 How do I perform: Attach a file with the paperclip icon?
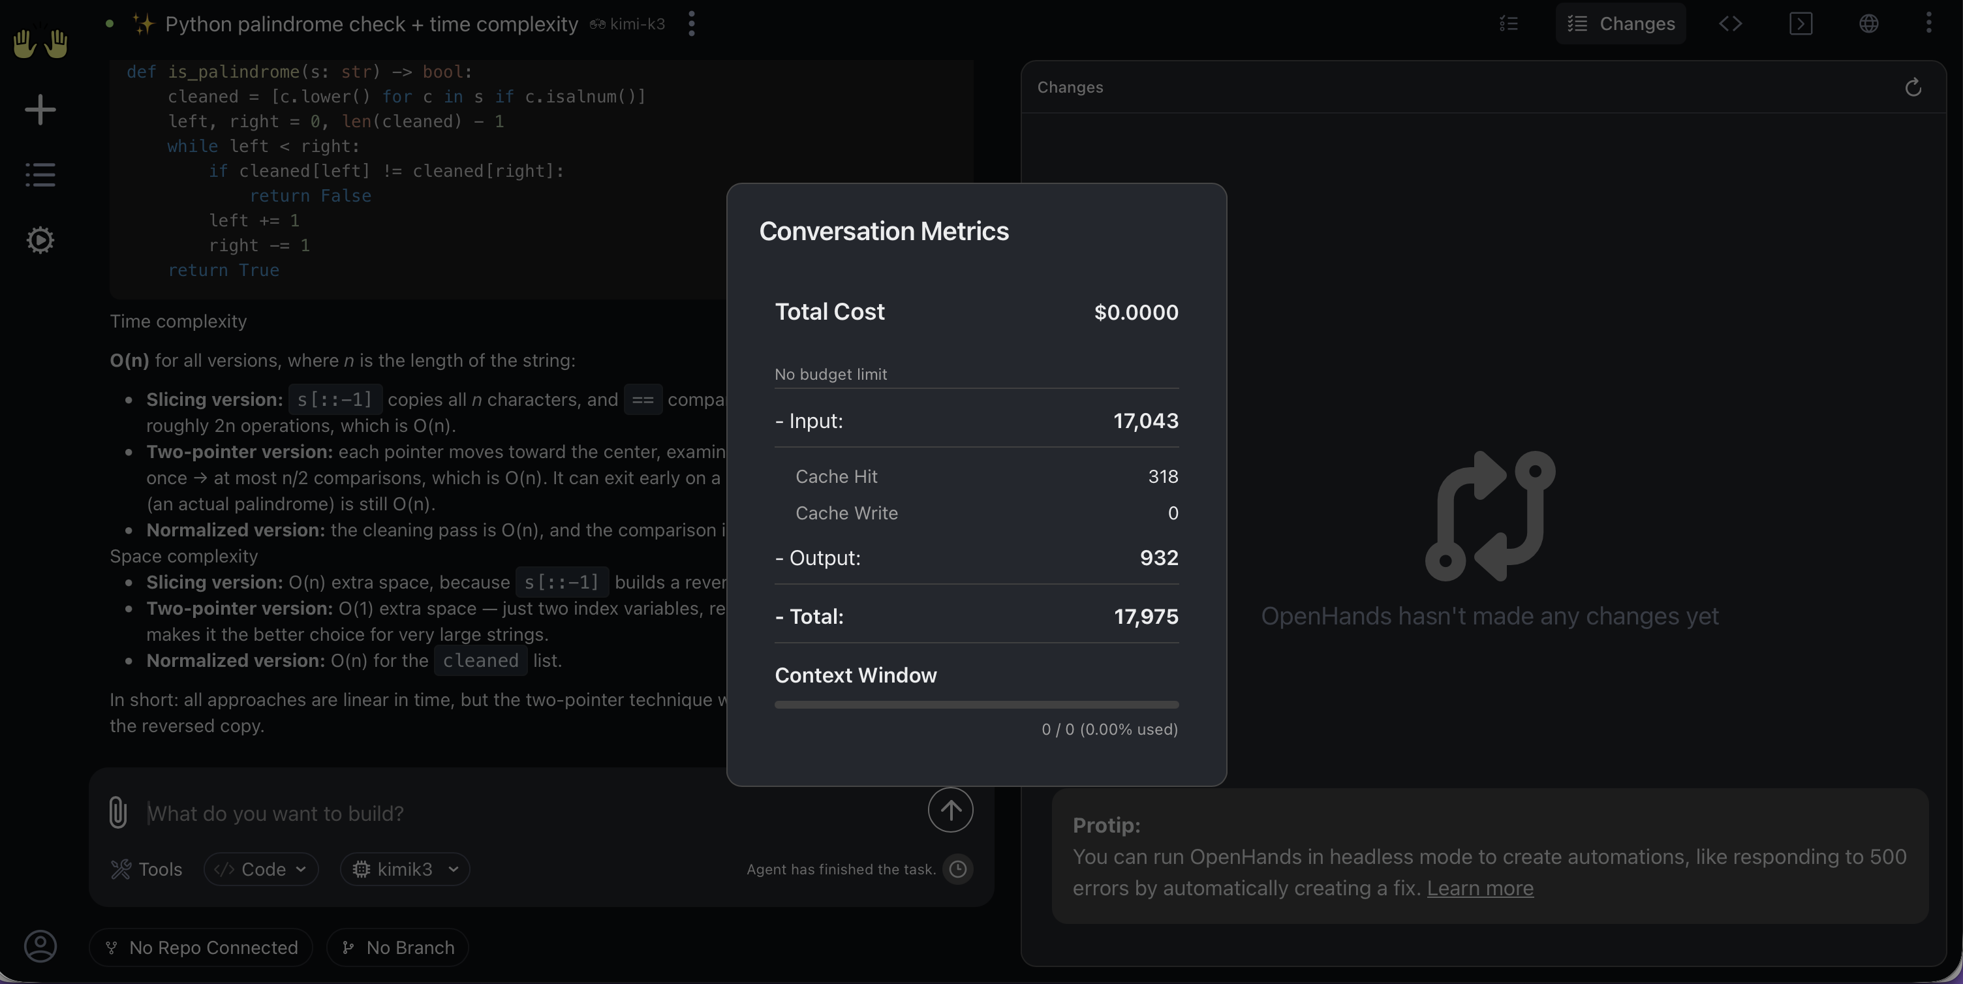117,812
